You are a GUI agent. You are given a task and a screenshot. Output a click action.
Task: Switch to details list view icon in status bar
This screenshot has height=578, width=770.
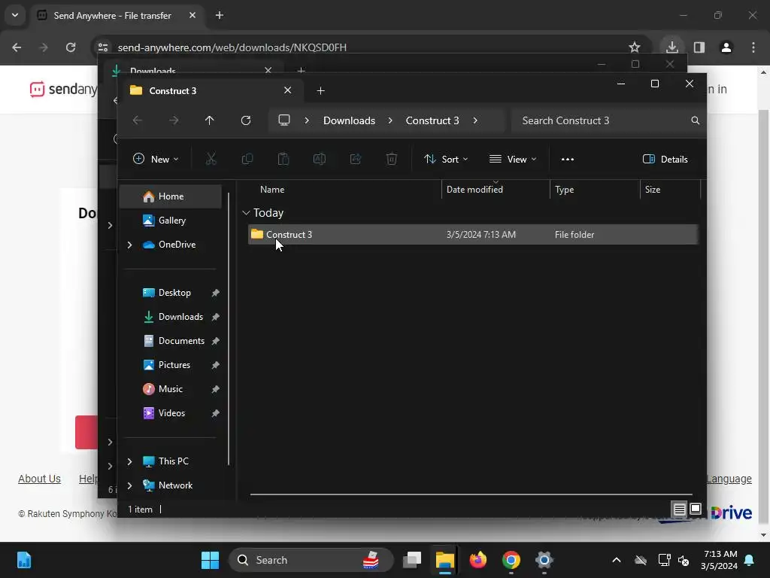click(x=679, y=510)
